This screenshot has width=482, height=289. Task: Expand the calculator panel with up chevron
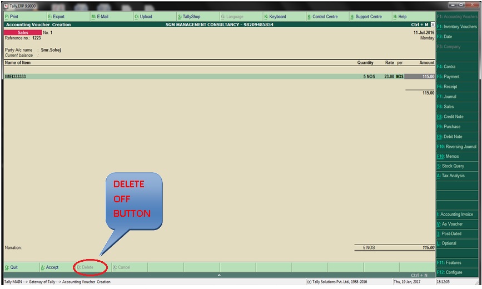219,275
